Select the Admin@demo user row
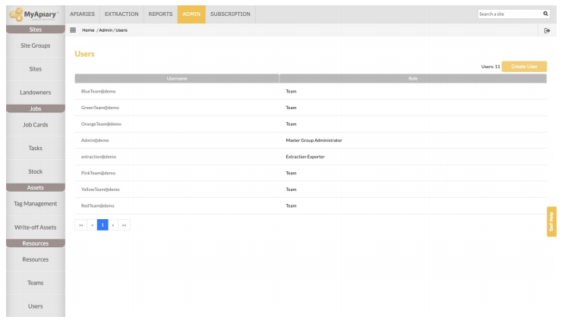The image size is (568, 323). (x=311, y=140)
